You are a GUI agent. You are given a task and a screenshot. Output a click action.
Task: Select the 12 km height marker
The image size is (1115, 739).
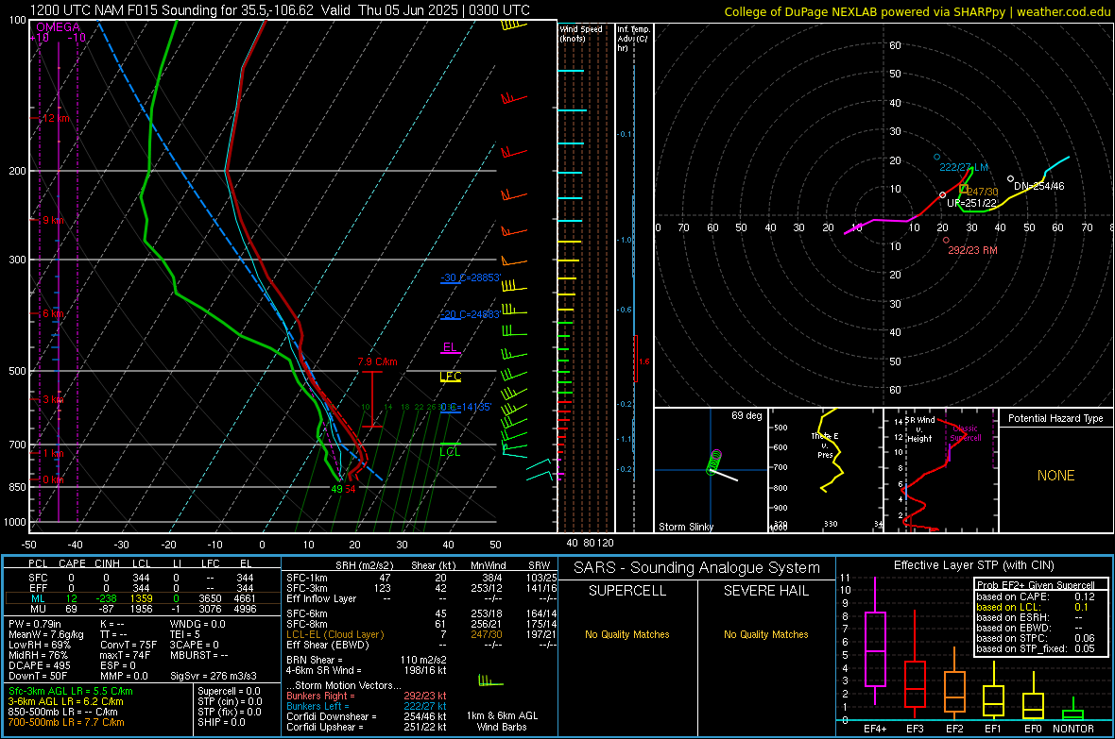(x=56, y=118)
